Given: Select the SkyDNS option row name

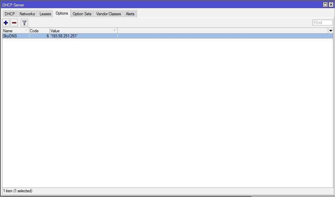Looking at the screenshot, I should click(x=10, y=36).
